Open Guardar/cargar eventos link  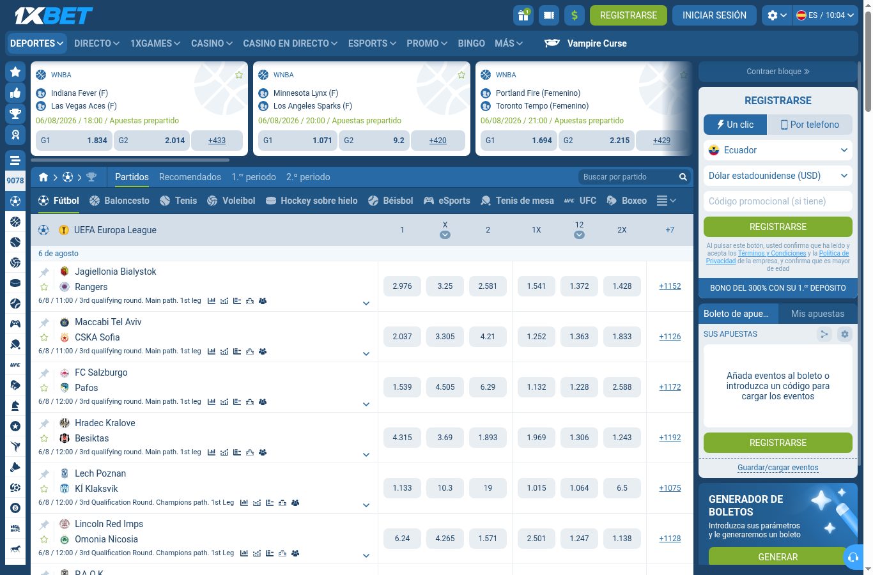[x=778, y=468]
